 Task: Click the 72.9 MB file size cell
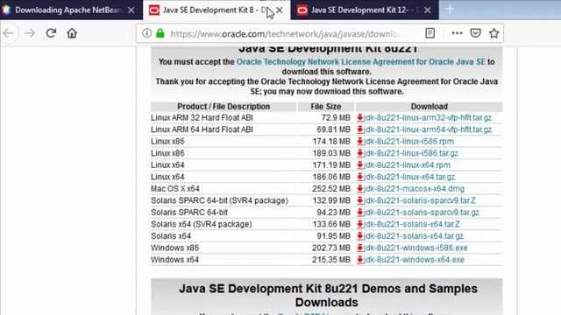(x=336, y=117)
